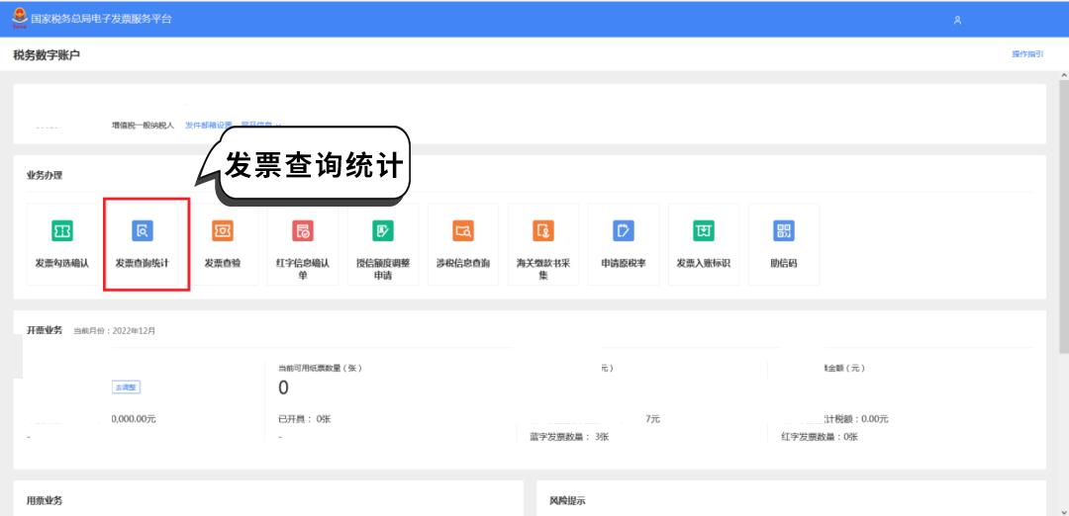Click 发件邮箱设置 link
Image resolution: width=1069 pixels, height=516 pixels.
208,126
